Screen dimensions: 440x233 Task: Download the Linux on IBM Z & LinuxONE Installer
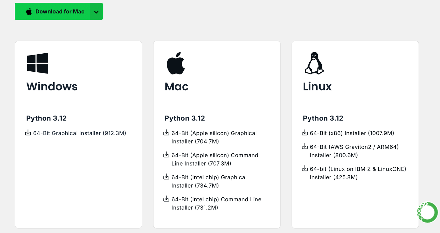[x=358, y=173]
